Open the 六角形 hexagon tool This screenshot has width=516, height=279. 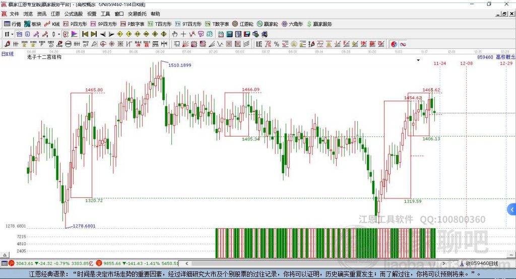click(292, 24)
